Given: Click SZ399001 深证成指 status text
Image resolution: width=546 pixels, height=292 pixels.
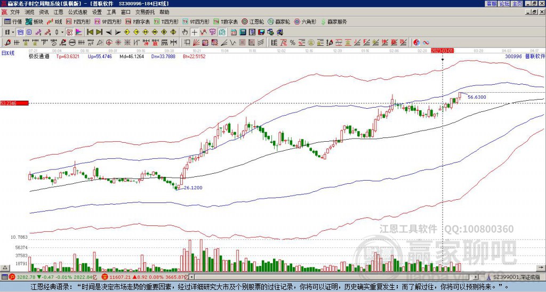Looking at the screenshot, I should pyautogui.click(x=517, y=277).
